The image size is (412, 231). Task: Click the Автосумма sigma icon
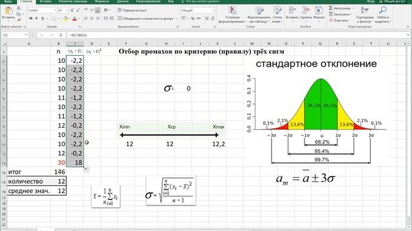[331, 8]
